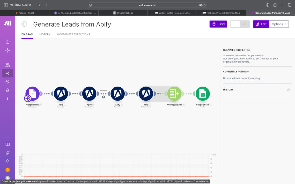Select the Google Sheets Add a Row module
The image size is (295, 184).
203,94
